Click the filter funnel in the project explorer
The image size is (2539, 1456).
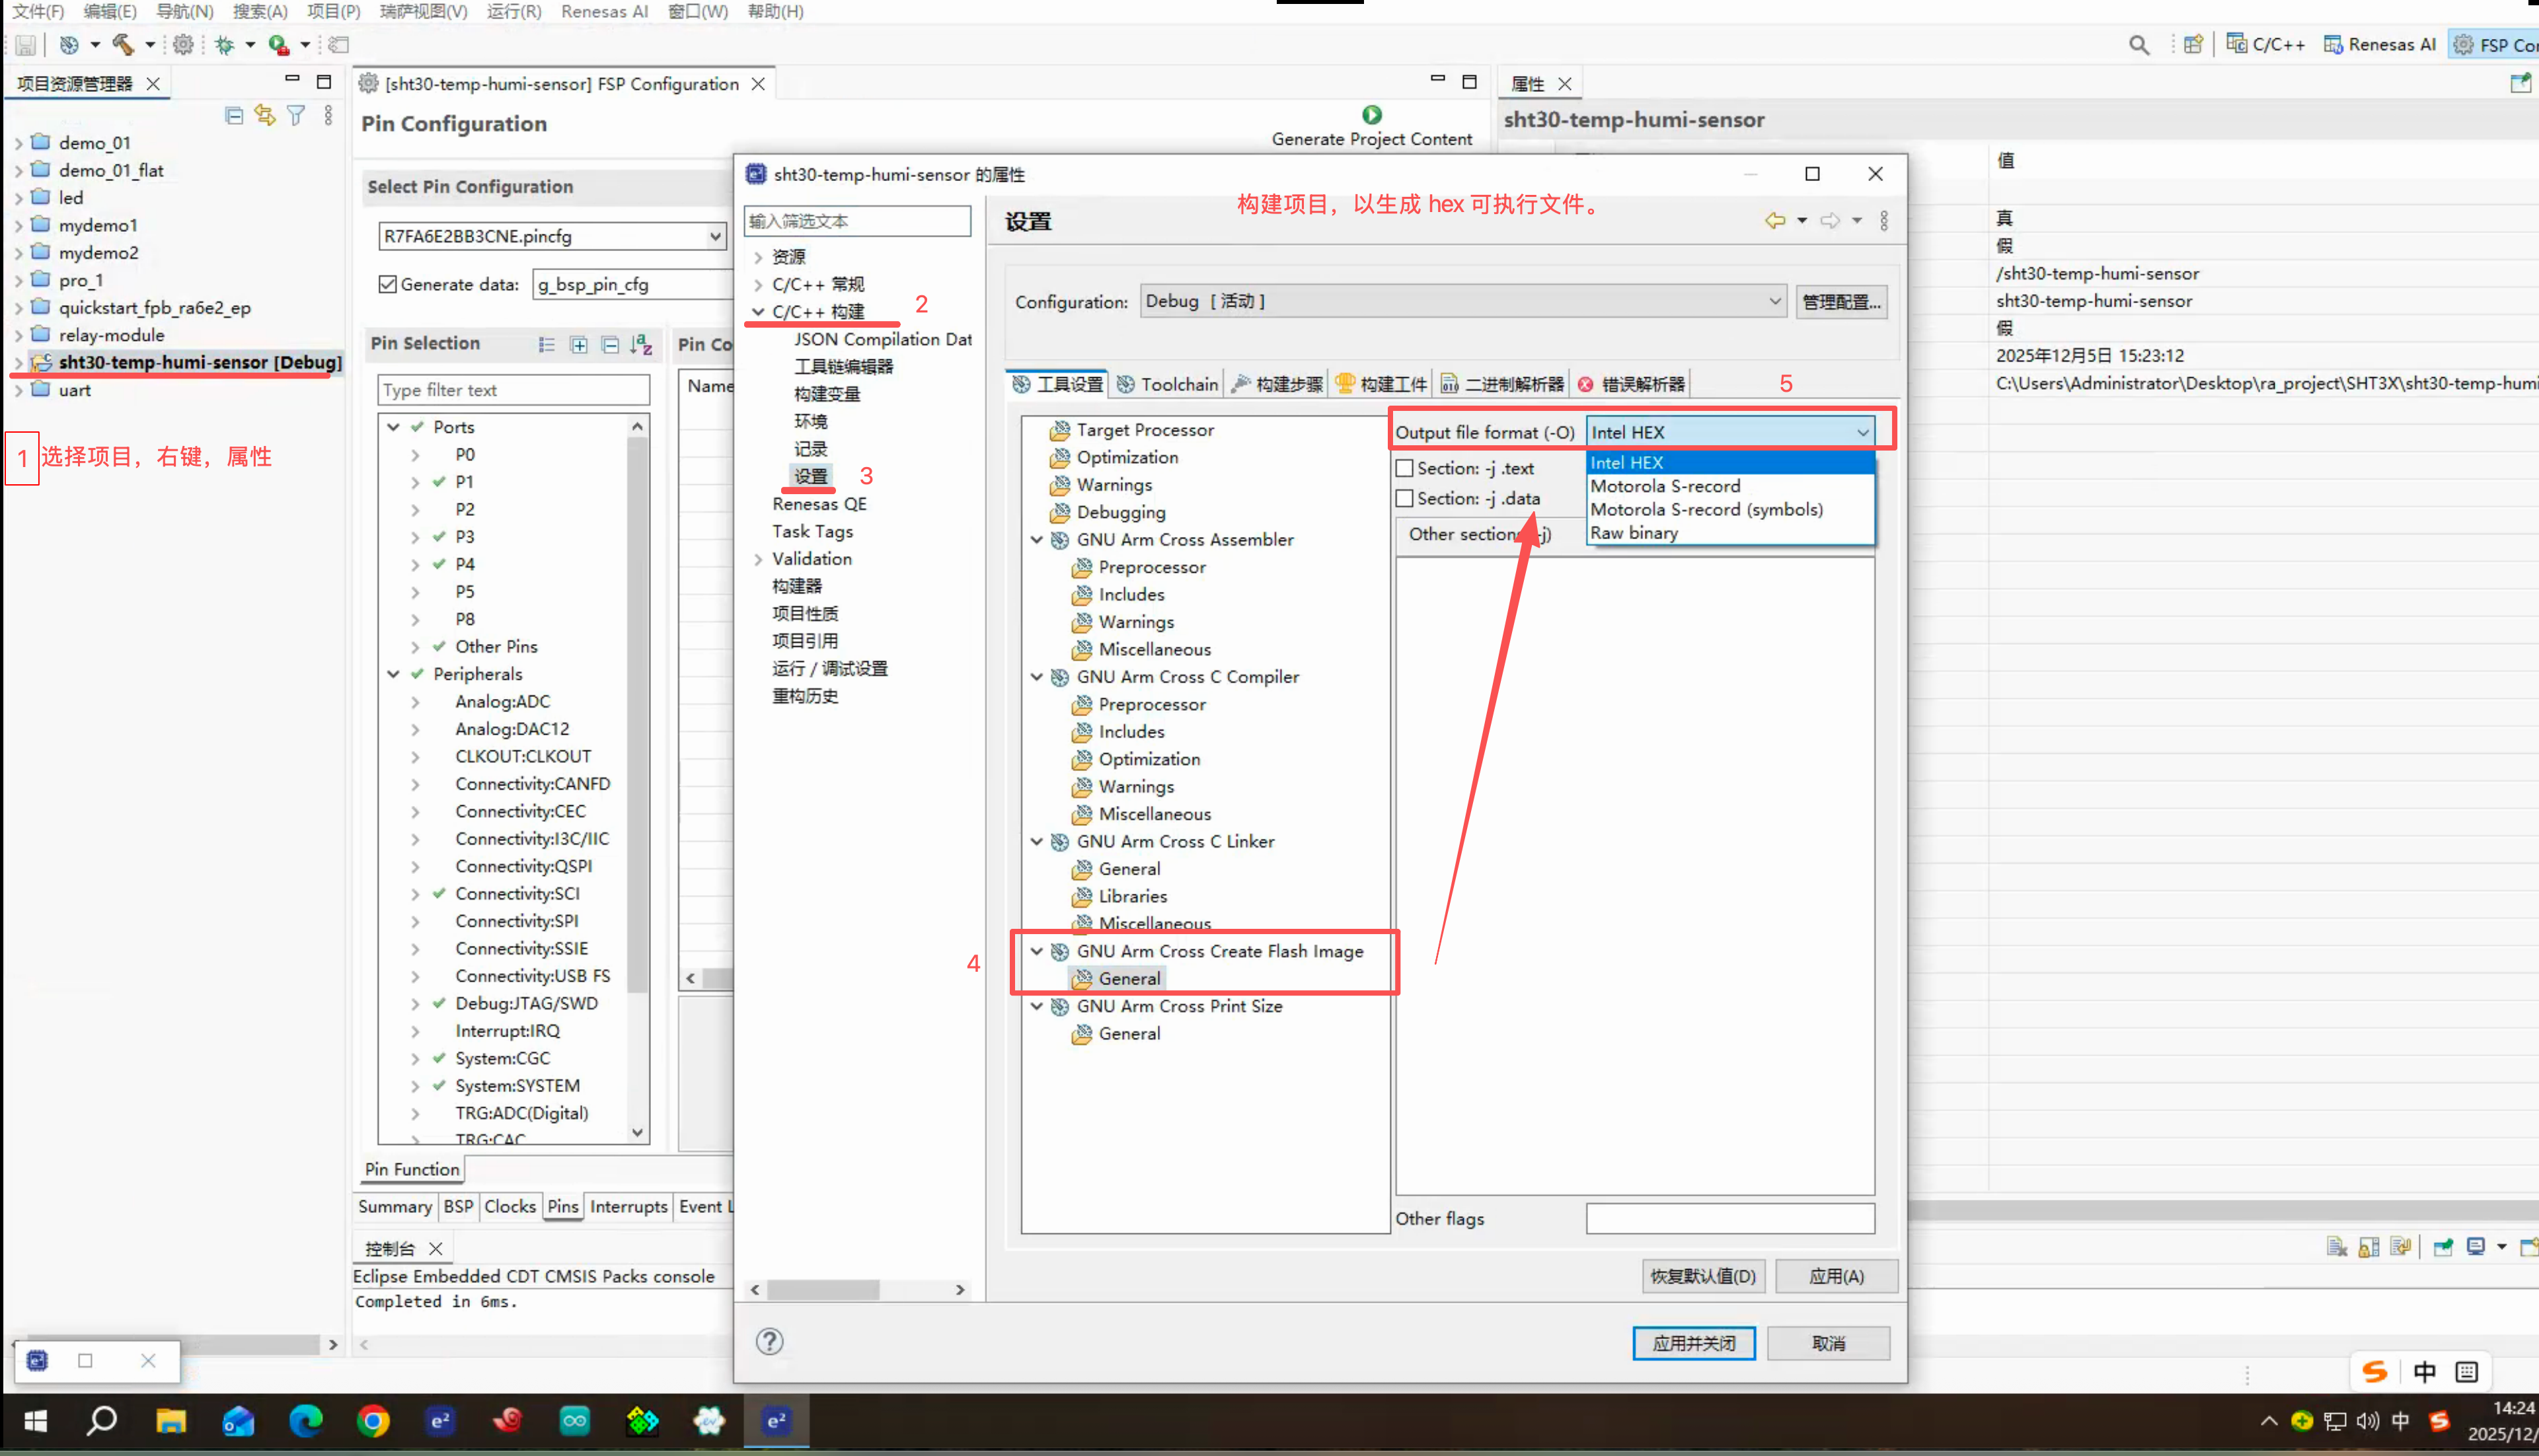(296, 115)
